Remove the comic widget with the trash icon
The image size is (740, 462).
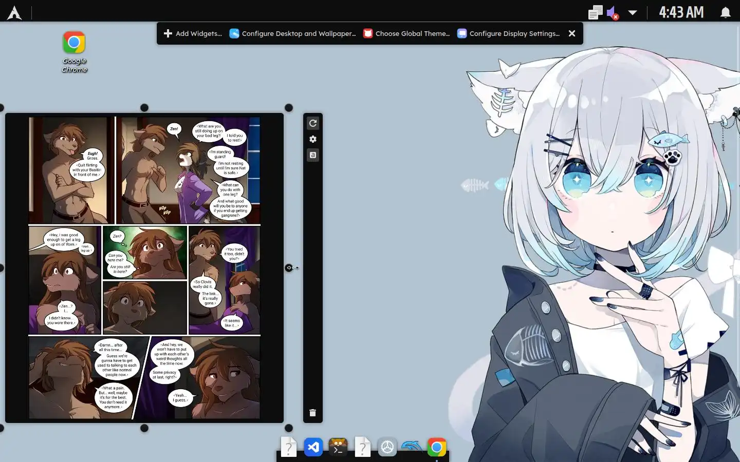click(313, 413)
